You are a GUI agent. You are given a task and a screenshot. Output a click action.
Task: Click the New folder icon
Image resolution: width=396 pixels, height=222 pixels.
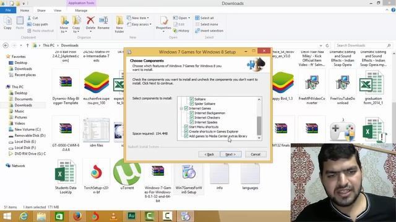pyautogui.click(x=119, y=20)
